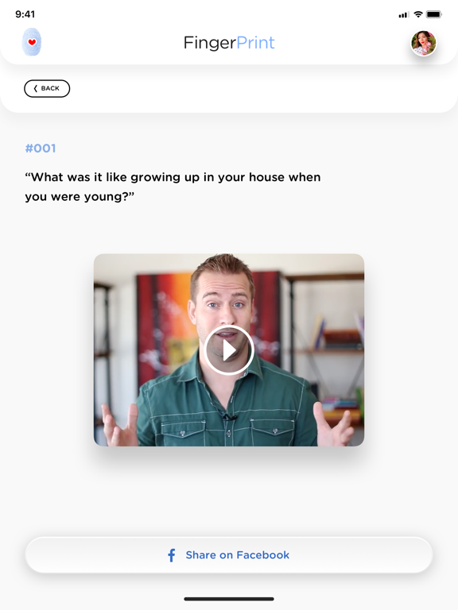Tap the home indicator bar at the bottom

[229, 599]
